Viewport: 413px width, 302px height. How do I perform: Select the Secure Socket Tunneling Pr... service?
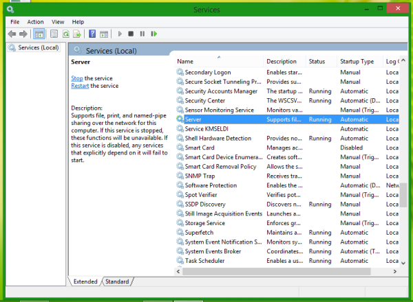[x=287, y=82]
